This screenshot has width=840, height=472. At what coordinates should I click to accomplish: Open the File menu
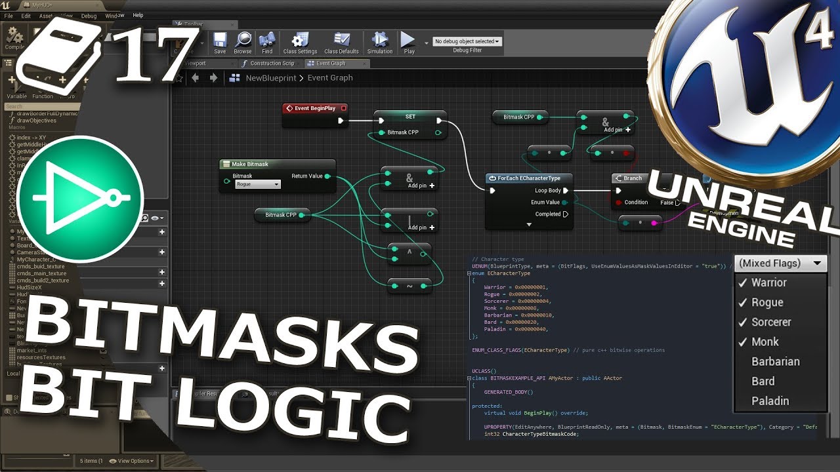coord(9,16)
